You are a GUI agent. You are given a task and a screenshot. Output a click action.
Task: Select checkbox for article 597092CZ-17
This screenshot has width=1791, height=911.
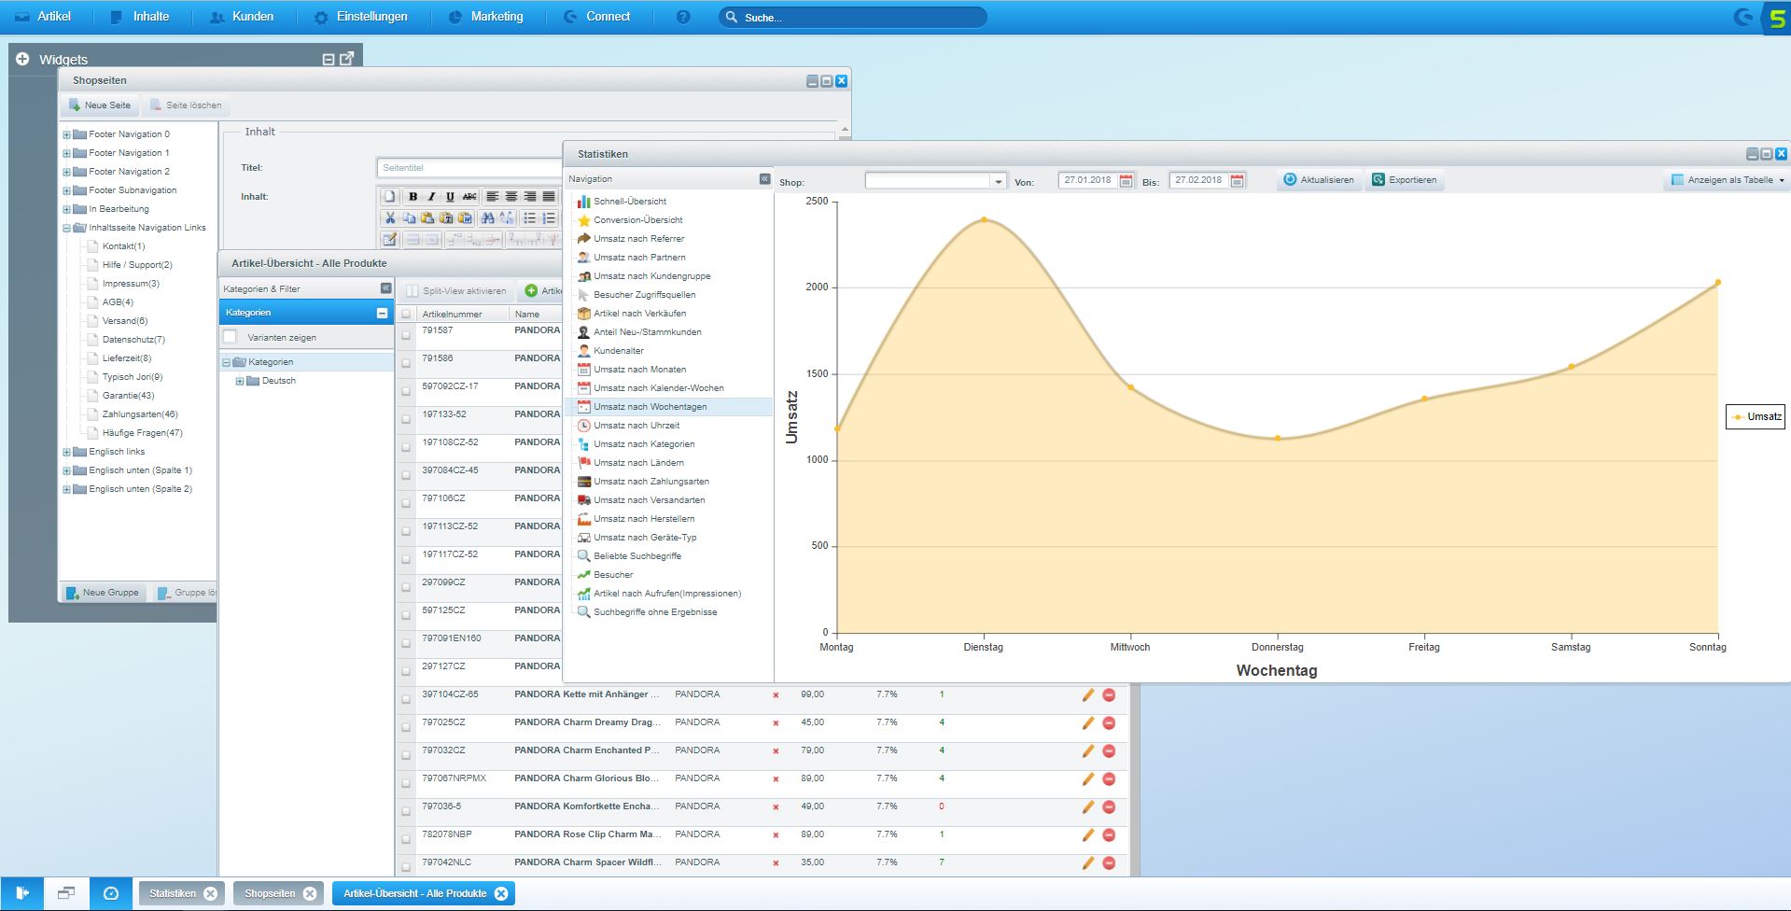coord(406,391)
